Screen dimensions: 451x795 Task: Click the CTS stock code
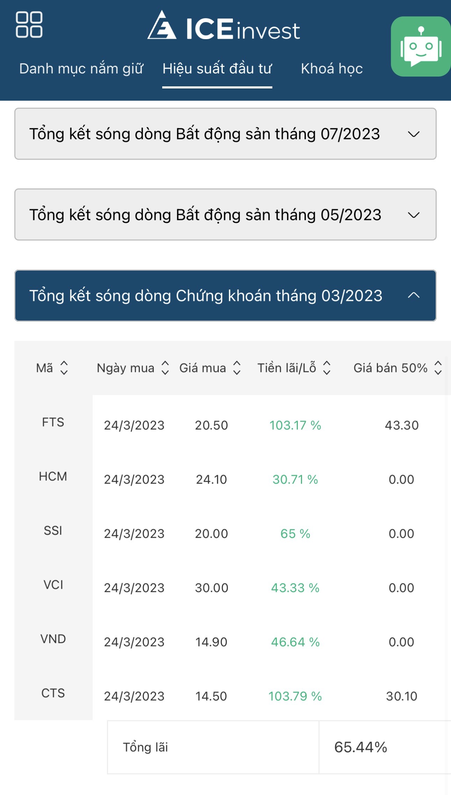pos(53,693)
